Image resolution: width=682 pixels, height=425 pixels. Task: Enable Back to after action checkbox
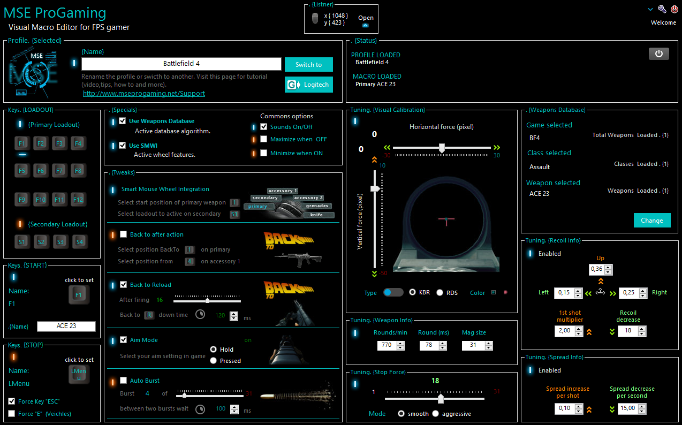124,234
